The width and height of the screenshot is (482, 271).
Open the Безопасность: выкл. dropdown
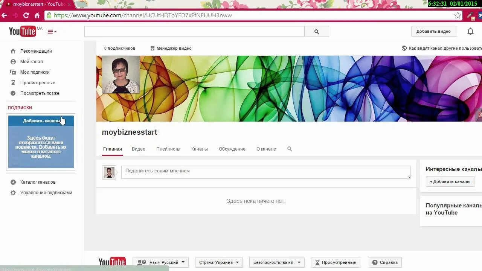277,262
